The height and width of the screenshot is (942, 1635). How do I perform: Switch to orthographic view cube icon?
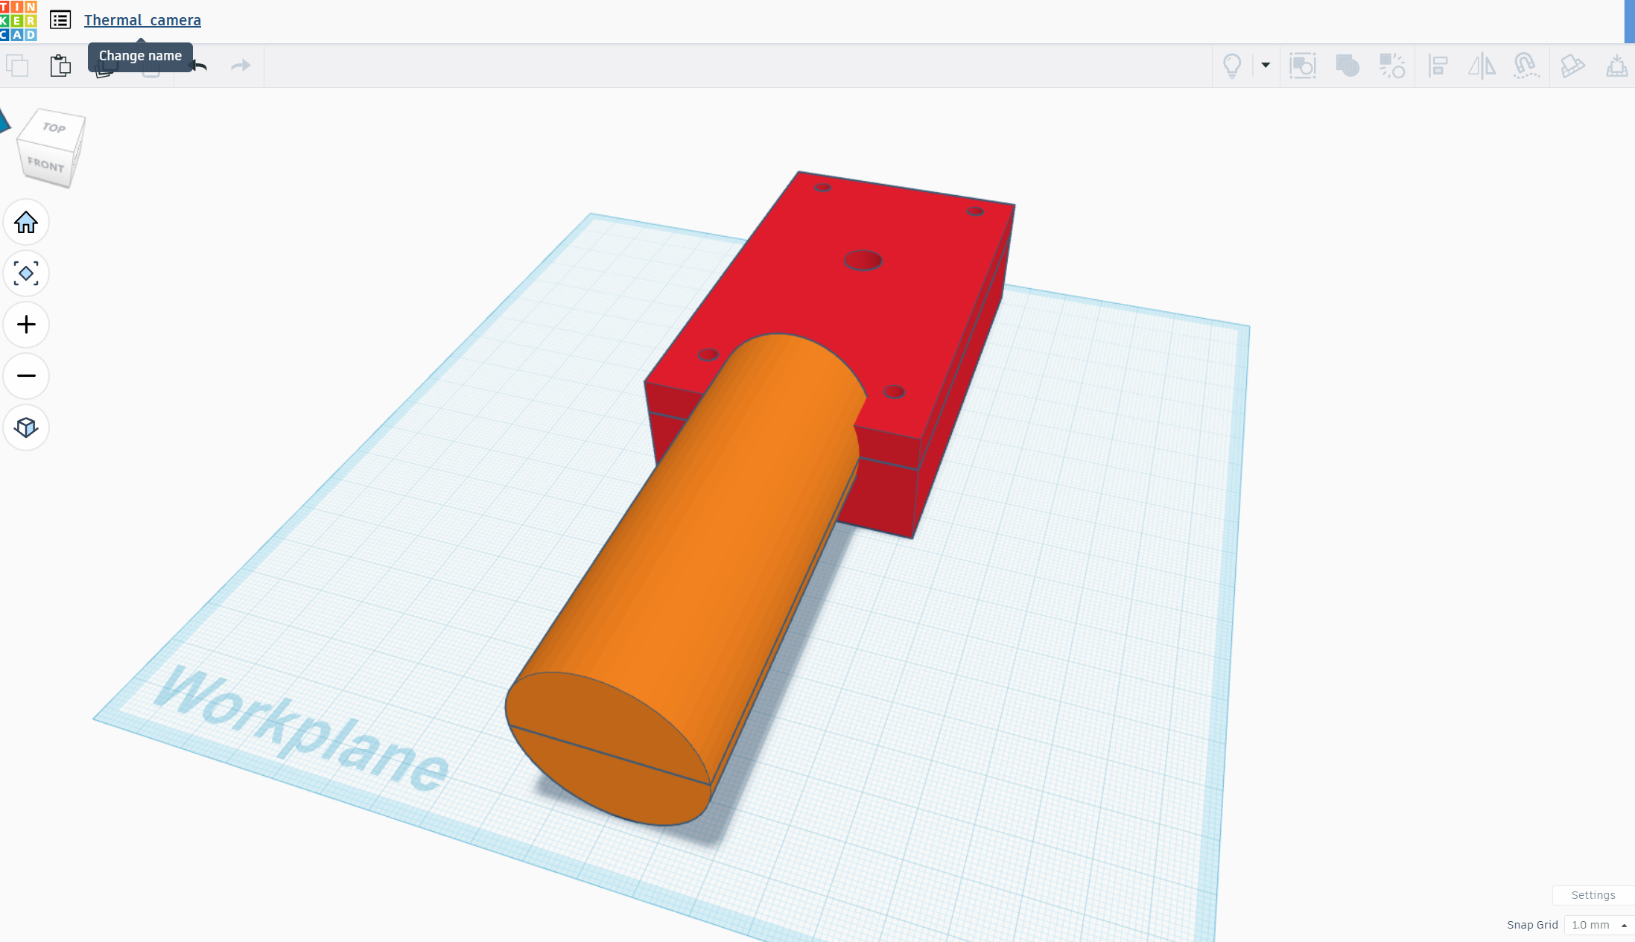[26, 427]
